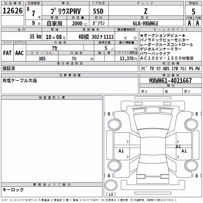Click the overall evaluation score 5
The width and height of the screenshot is (203, 203).
[193, 11]
